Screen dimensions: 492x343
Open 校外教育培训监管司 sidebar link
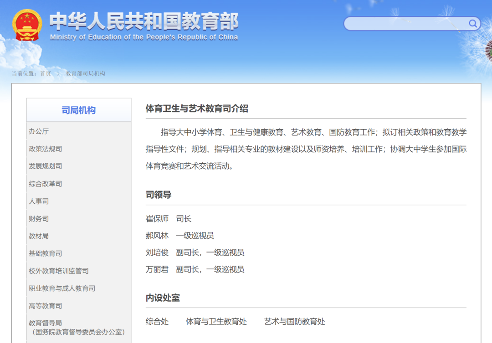59,271
